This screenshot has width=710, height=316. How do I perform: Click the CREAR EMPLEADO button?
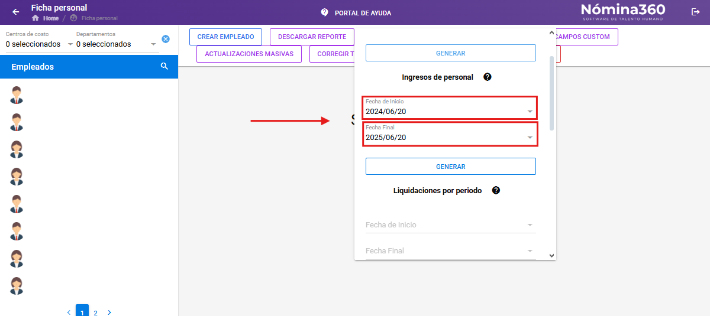(x=225, y=37)
